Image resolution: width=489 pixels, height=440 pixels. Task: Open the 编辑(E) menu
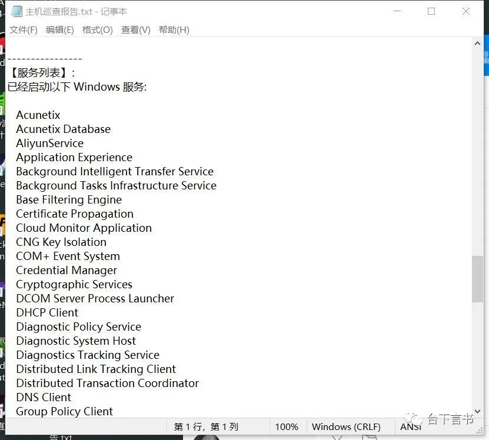tap(60, 30)
